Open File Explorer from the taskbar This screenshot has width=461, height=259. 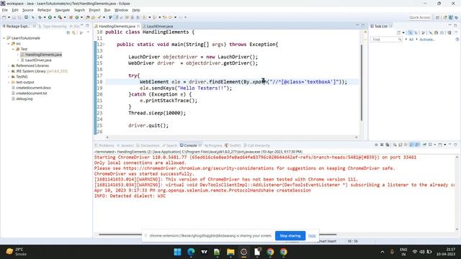pos(230,252)
